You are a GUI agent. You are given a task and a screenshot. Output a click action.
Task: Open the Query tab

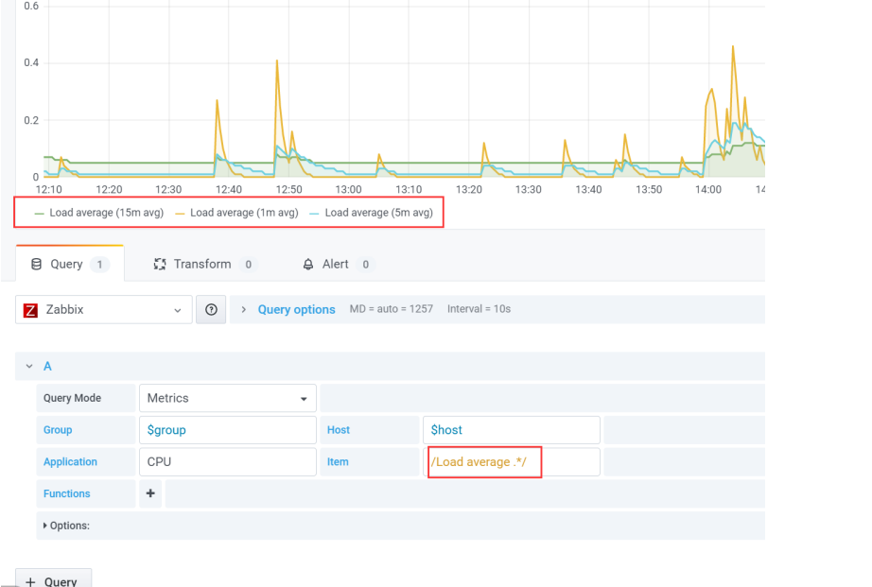pyautogui.click(x=70, y=264)
